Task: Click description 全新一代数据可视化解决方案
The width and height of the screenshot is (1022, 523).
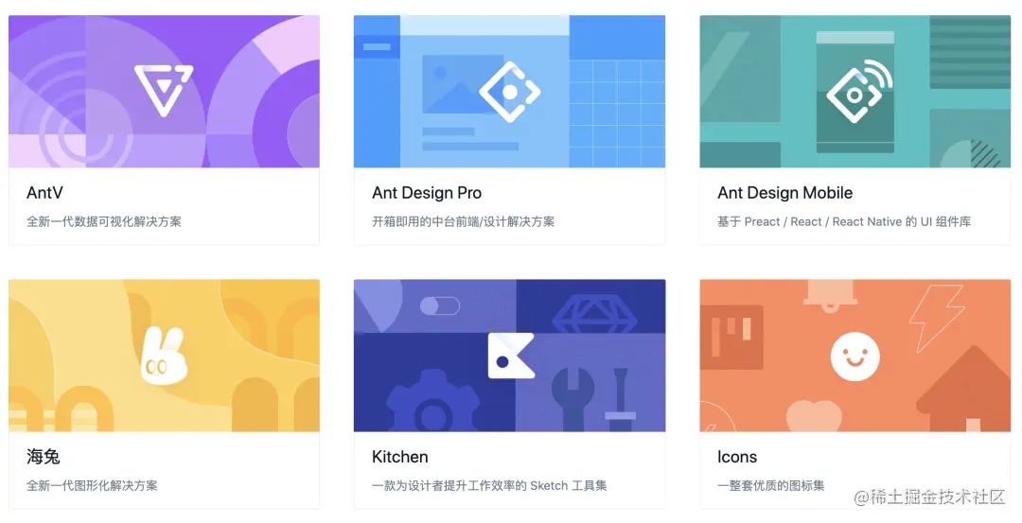Action: [104, 221]
